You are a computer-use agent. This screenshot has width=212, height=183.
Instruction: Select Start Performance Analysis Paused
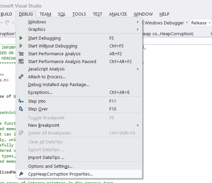tap(80, 61)
